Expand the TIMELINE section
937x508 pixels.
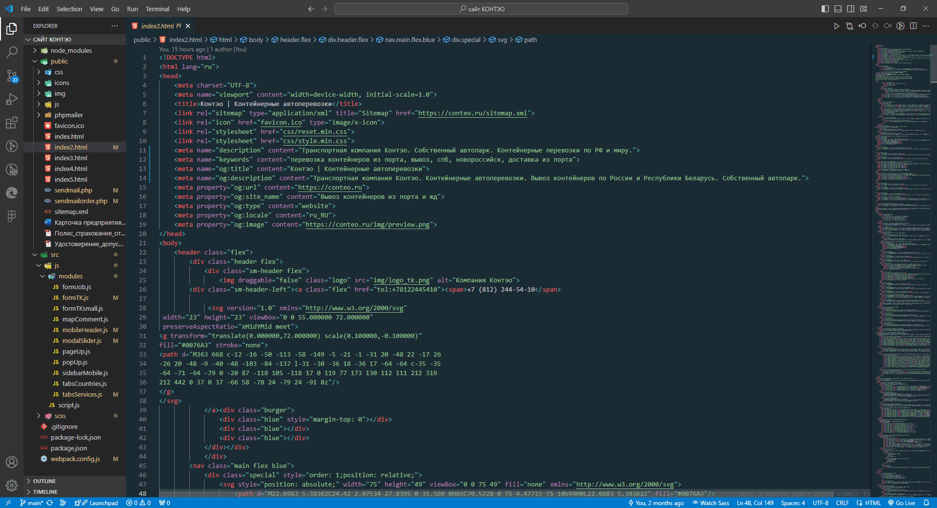(75, 492)
